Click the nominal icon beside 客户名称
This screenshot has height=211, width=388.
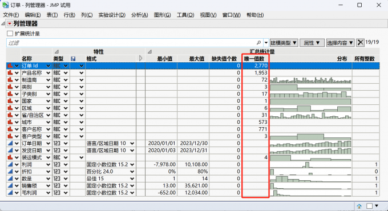tap(10, 129)
